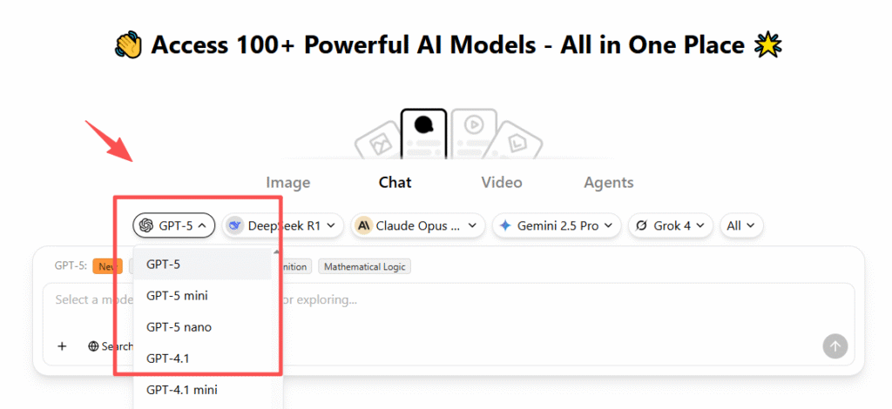Pick GPT-5 nano in the dropdown list
This screenshot has width=892, height=409.
(x=202, y=327)
